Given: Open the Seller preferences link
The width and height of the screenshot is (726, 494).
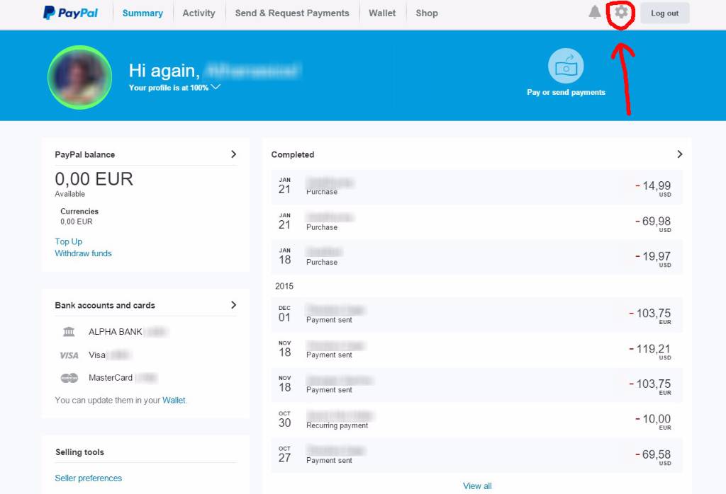Looking at the screenshot, I should click(x=89, y=478).
